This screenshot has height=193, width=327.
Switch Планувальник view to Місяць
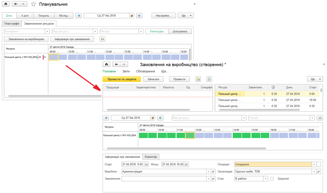pyautogui.click(x=64, y=16)
